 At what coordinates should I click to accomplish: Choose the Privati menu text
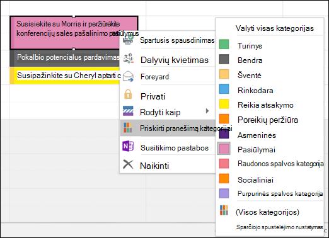153,96
